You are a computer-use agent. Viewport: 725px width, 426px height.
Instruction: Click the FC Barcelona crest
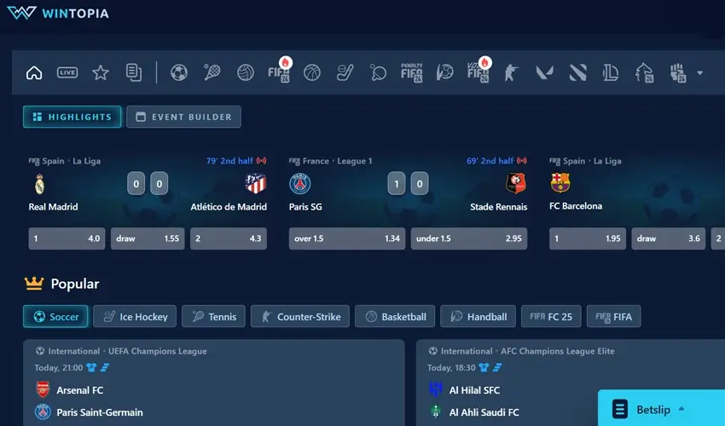(x=560, y=182)
